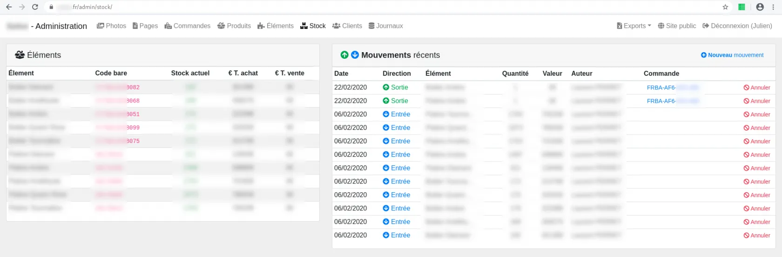Bookmark this page with the star icon

[725, 7]
